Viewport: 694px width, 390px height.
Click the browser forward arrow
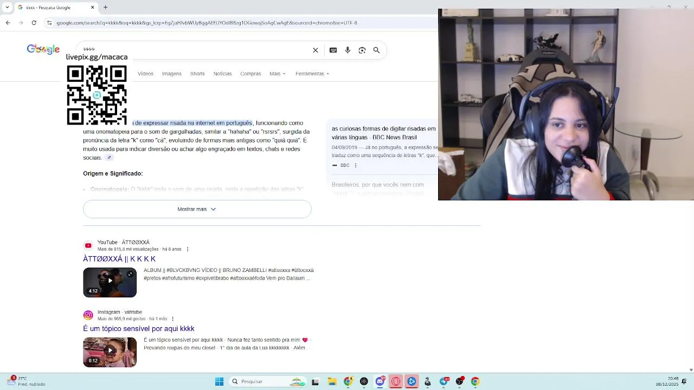tap(21, 23)
